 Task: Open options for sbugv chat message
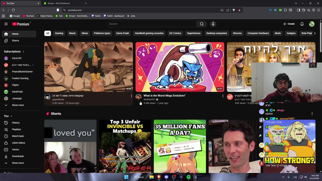click(x=312, y=114)
